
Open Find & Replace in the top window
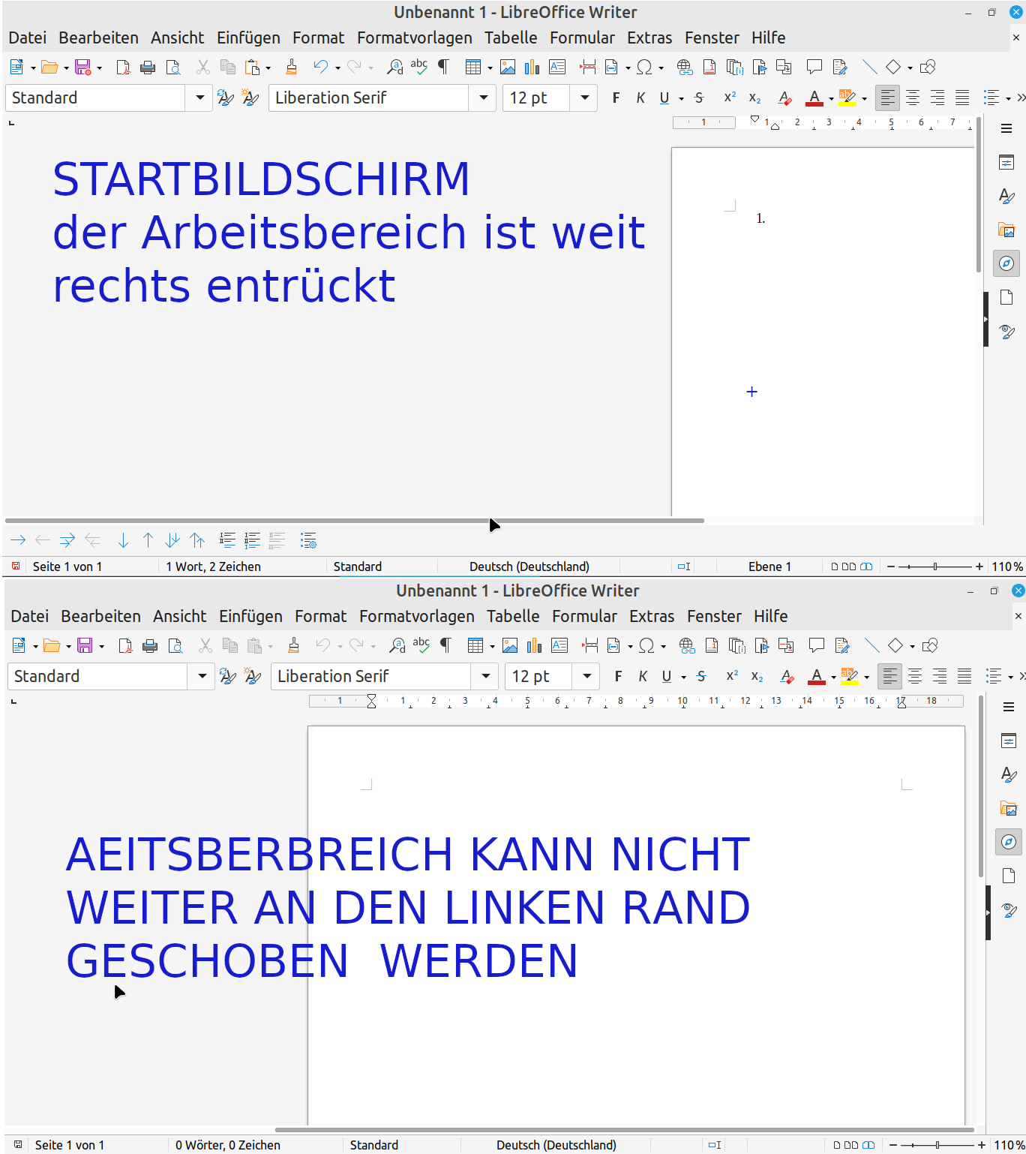coord(394,68)
